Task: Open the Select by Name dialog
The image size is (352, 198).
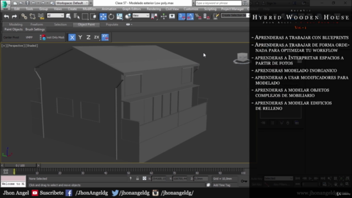Action: pyautogui.click(x=77, y=16)
